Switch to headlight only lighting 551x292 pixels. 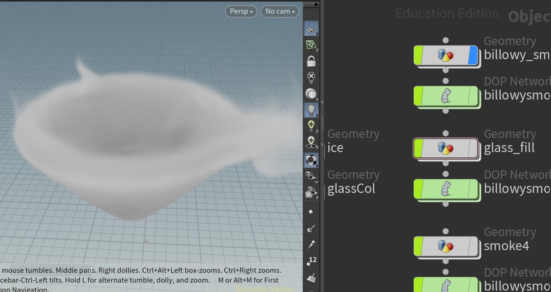311,94
